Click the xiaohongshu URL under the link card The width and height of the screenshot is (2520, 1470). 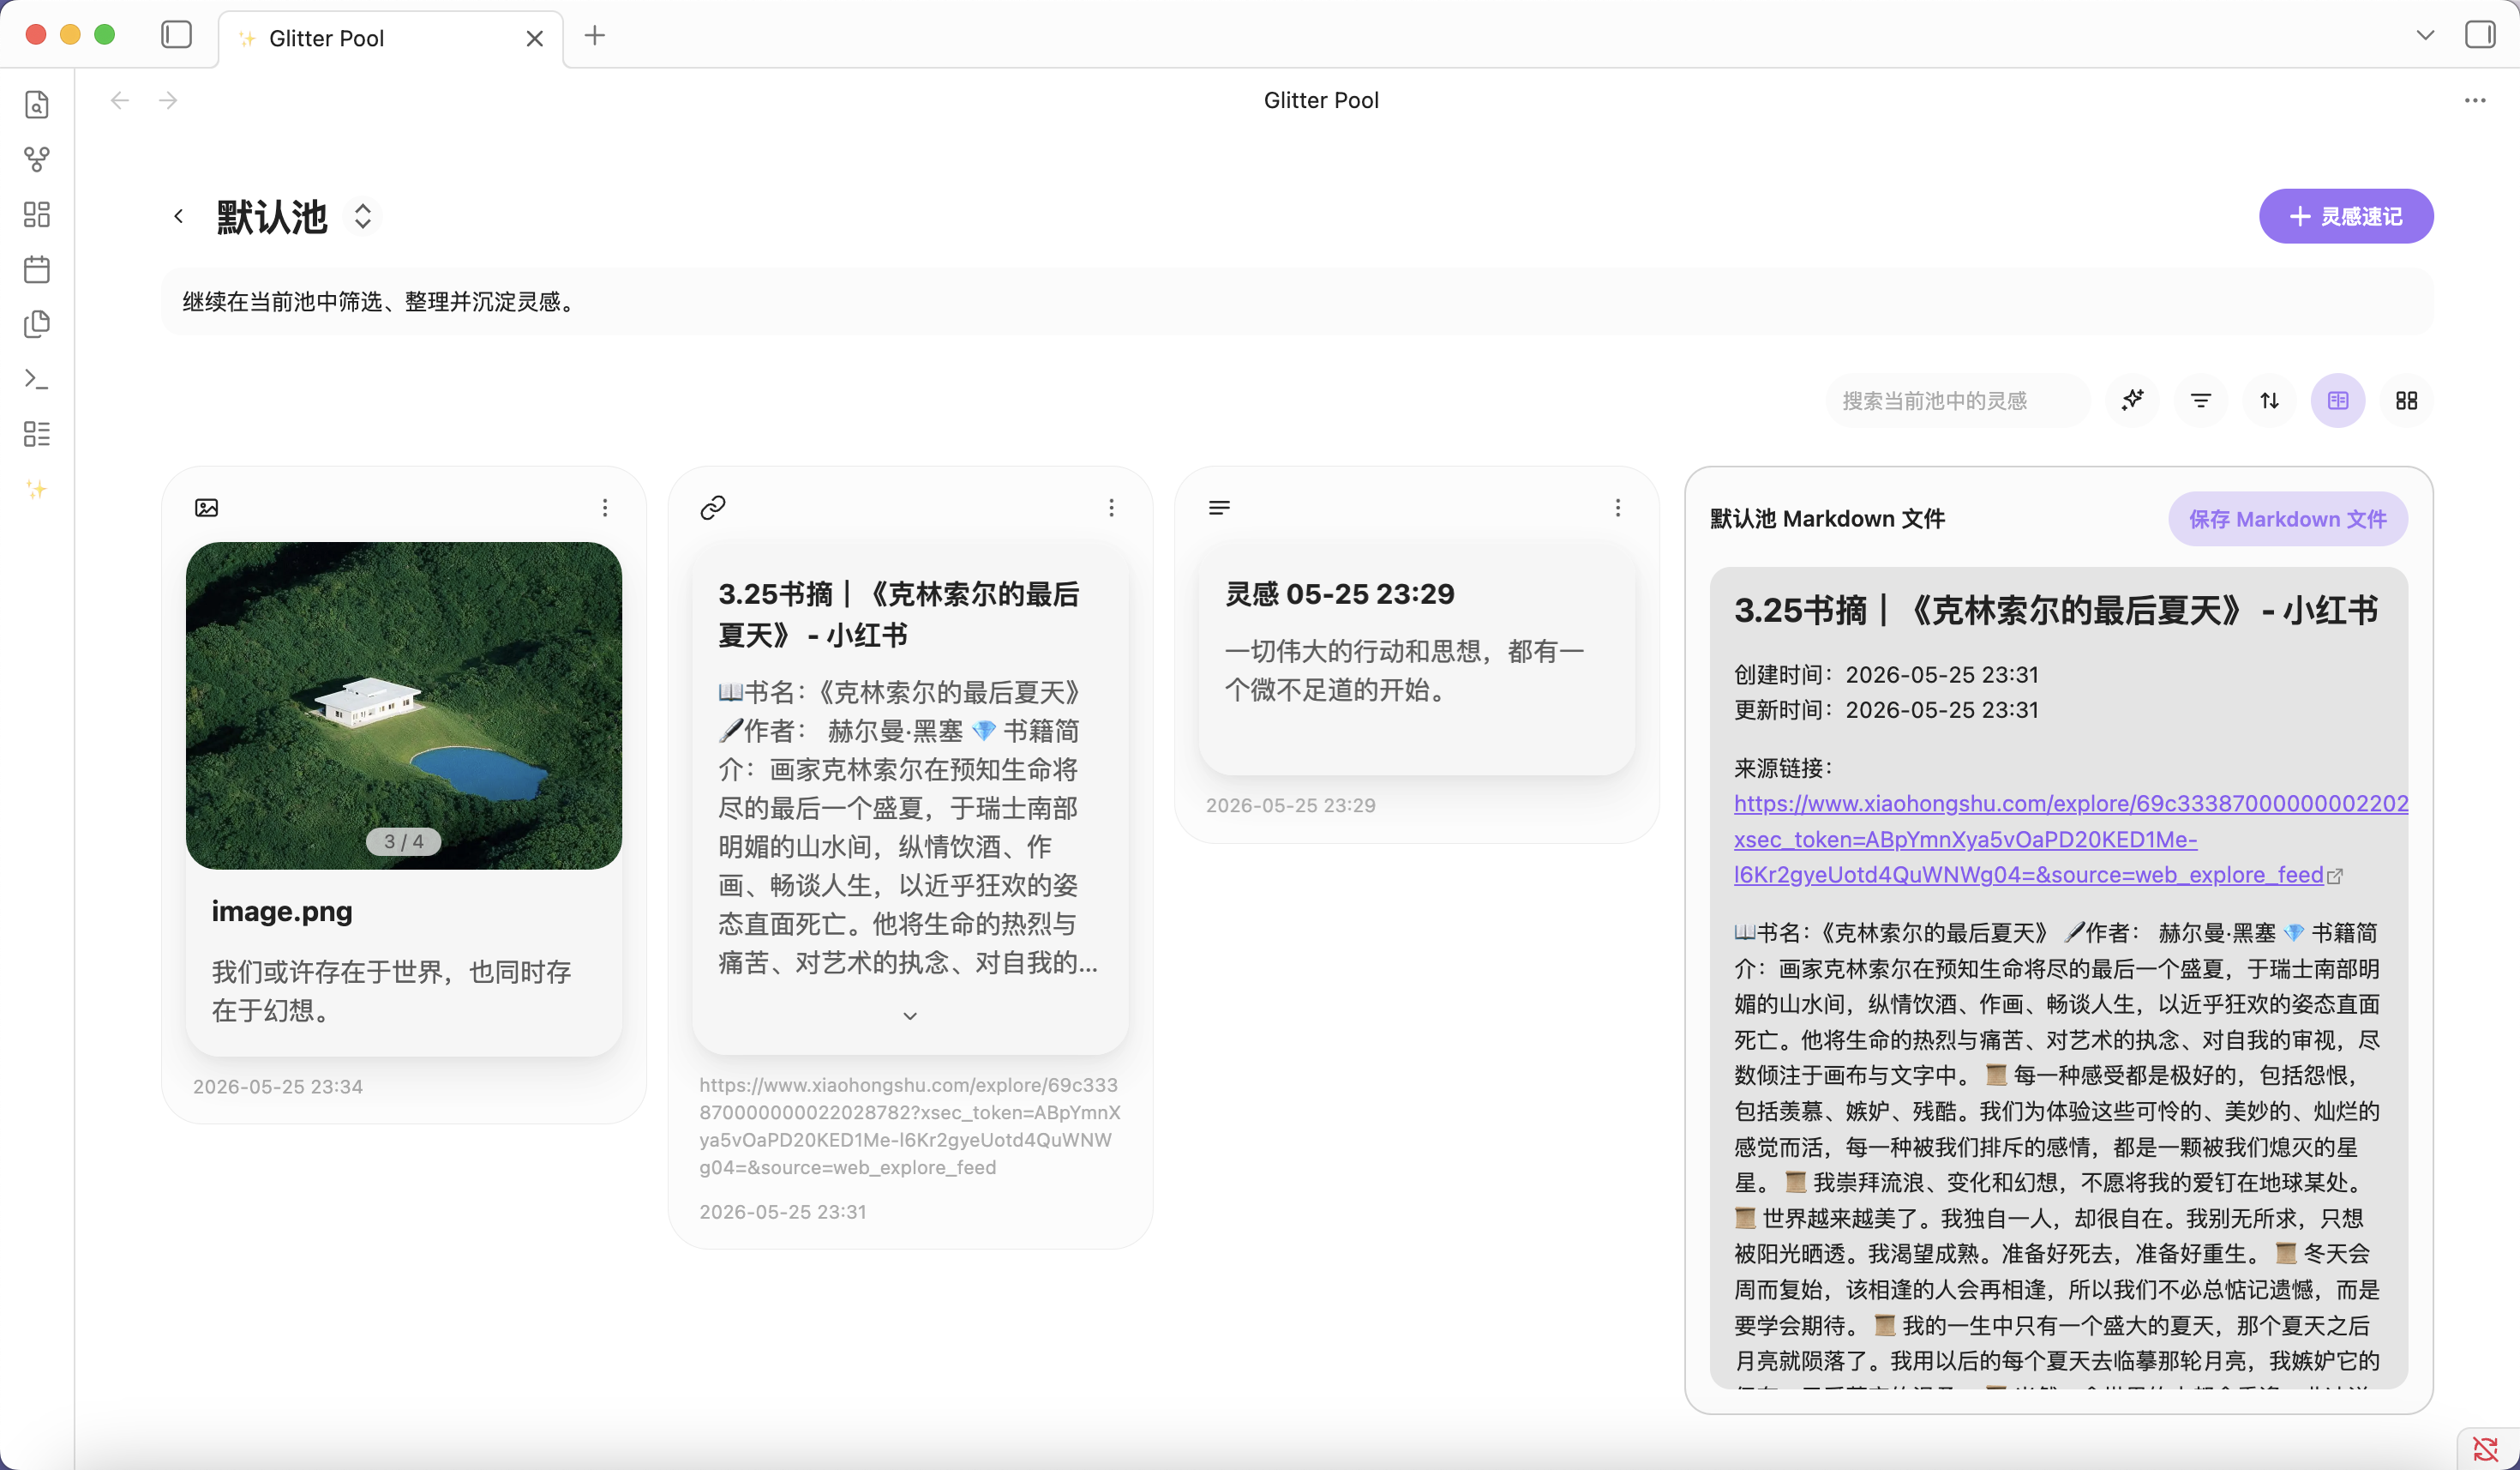pyautogui.click(x=909, y=1126)
